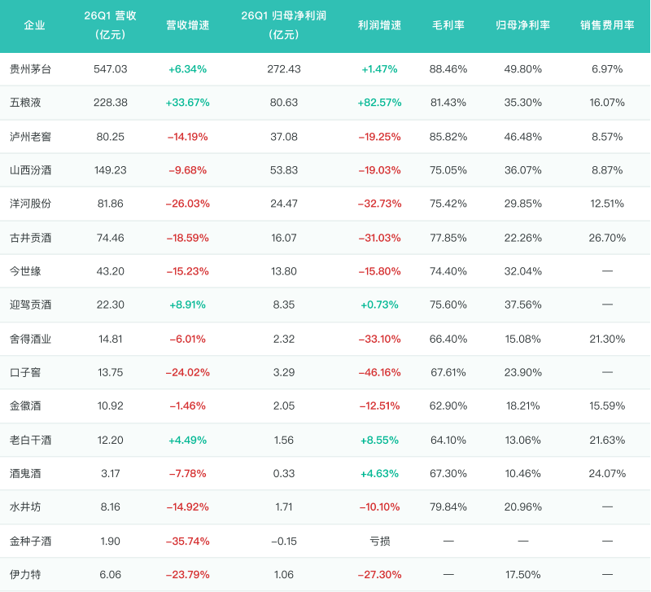Click the -1.46% revenue growth cell
The image size is (651, 592).
[x=188, y=406]
